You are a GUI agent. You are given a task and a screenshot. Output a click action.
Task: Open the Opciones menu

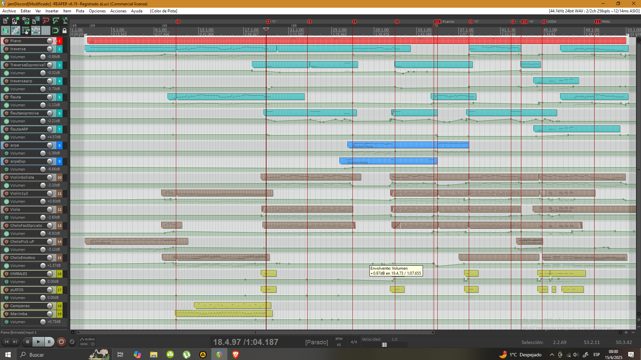97,11
